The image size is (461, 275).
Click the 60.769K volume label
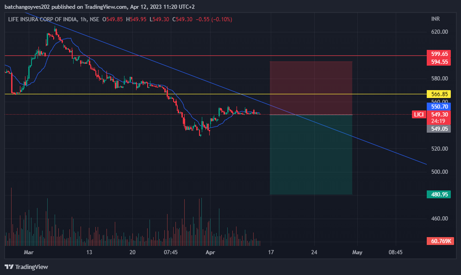pyautogui.click(x=441, y=241)
